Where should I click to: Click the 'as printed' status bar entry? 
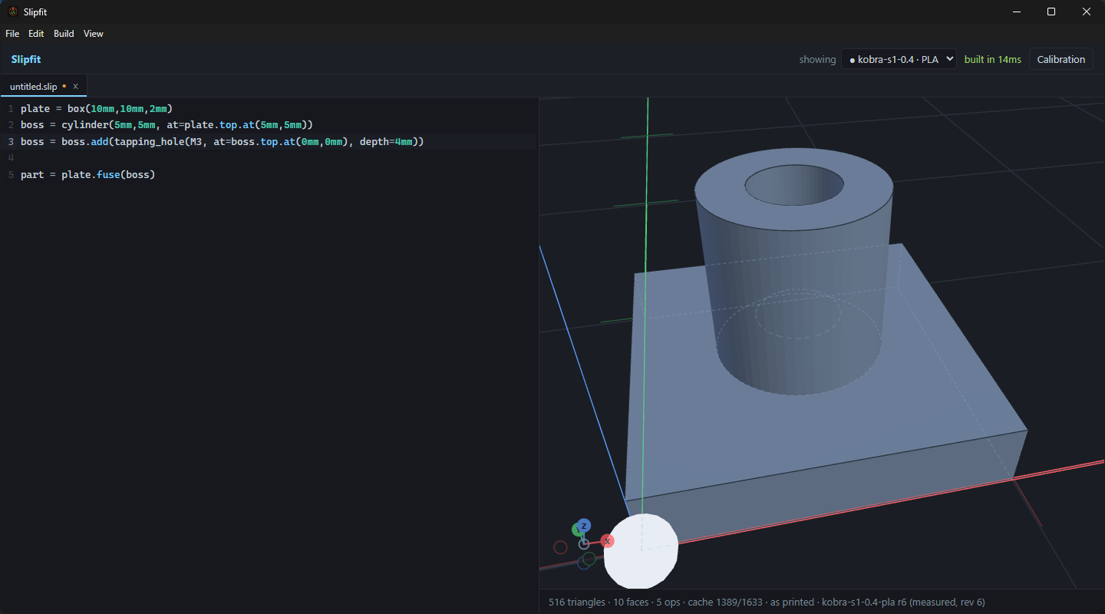[792, 602]
